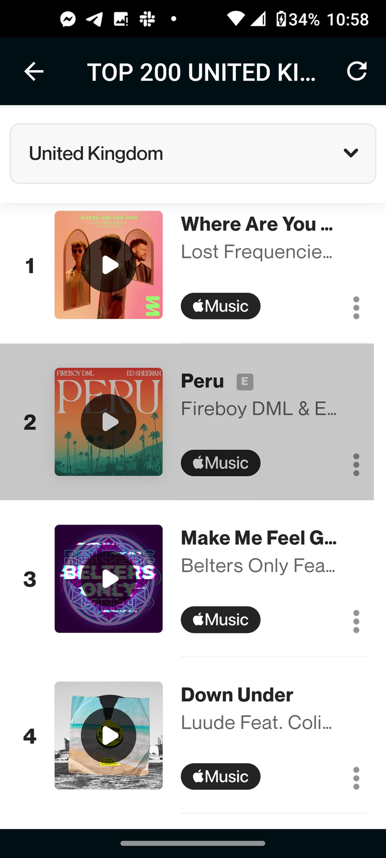This screenshot has height=858, width=386.
Task: Tap the Lost Frequencies artist name
Action: coord(256,252)
